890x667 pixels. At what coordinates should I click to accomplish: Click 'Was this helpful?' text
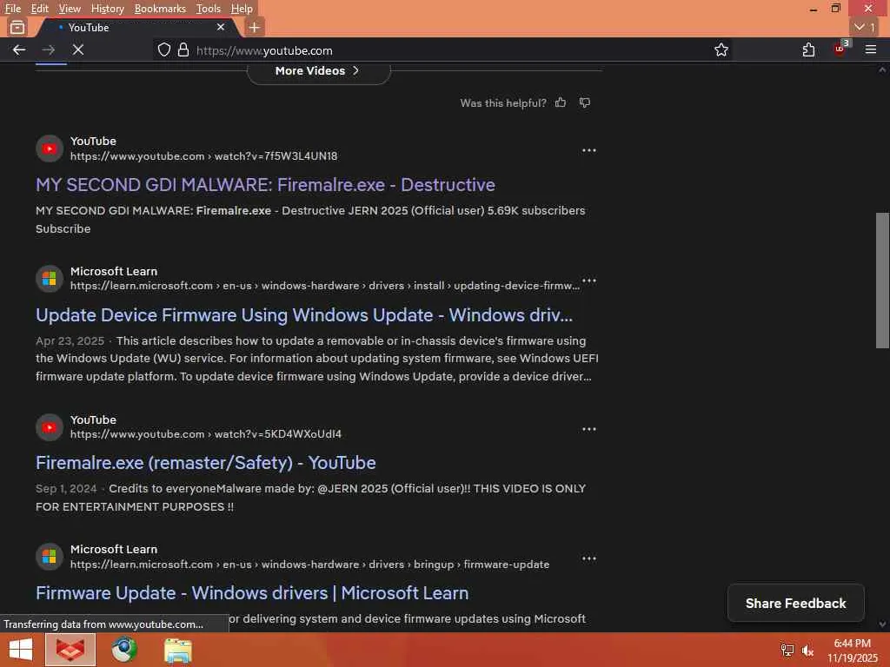(503, 103)
